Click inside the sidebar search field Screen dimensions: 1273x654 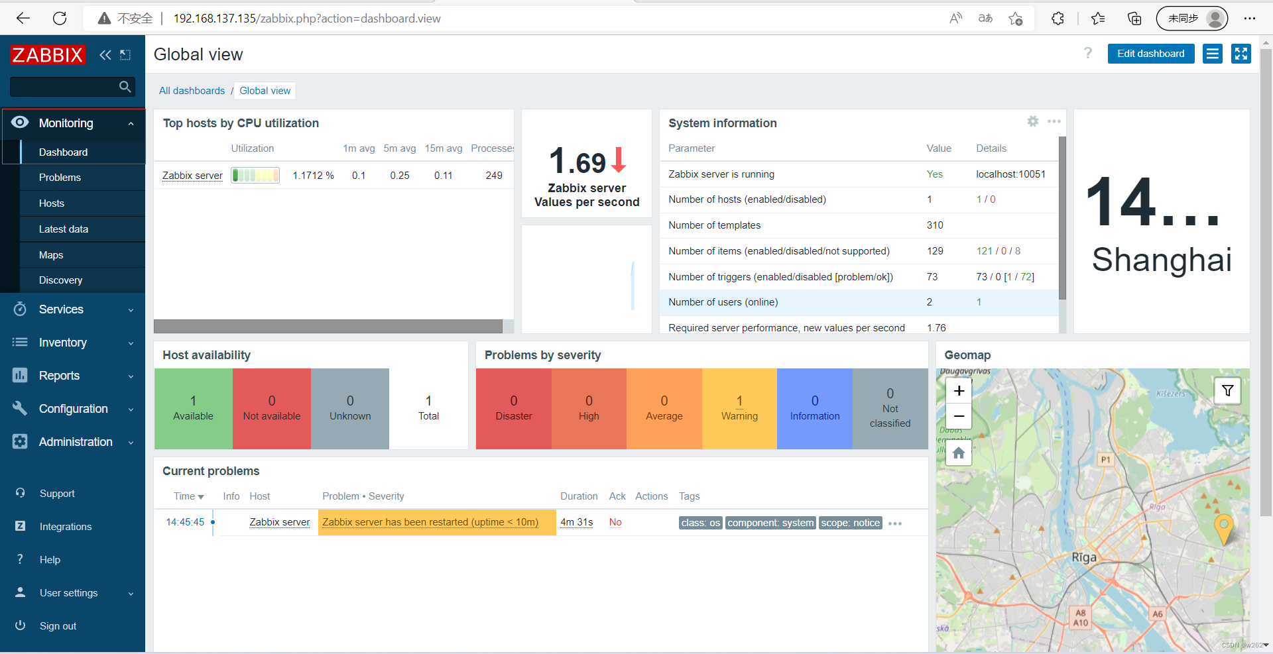tap(66, 86)
